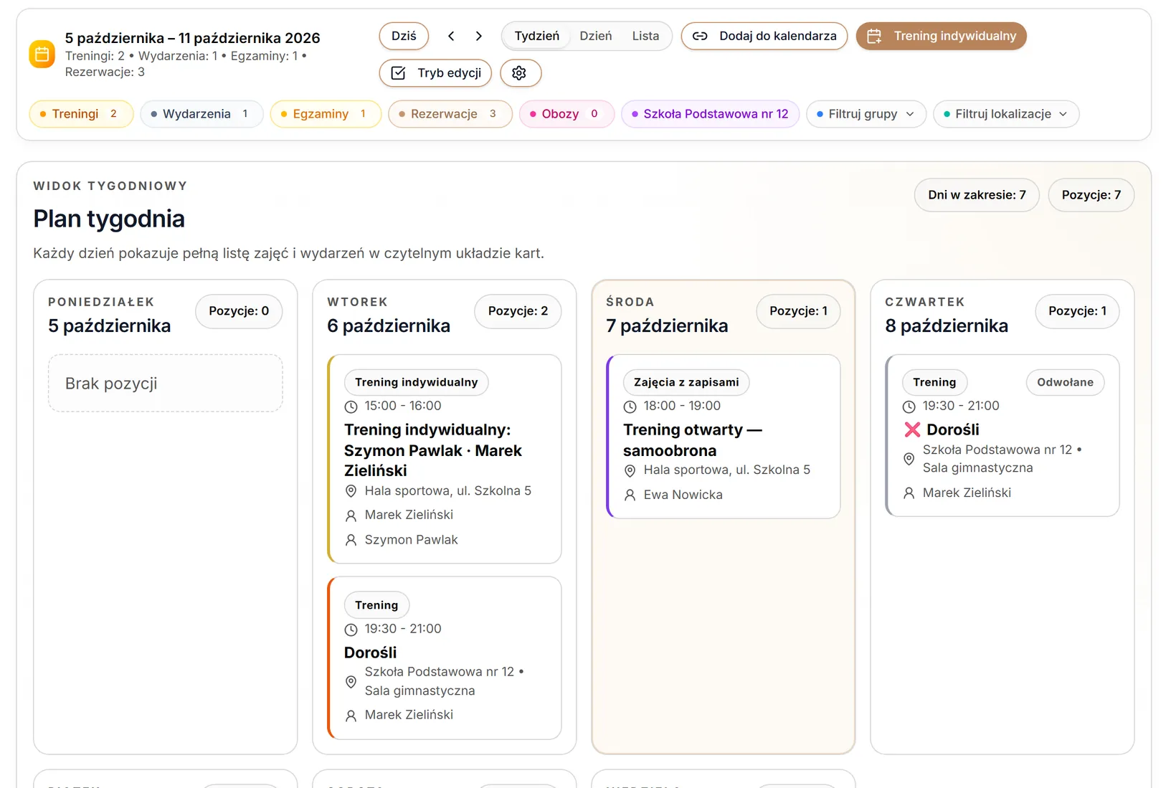
Task: Toggle the Obozy filter chip
Action: (566, 114)
